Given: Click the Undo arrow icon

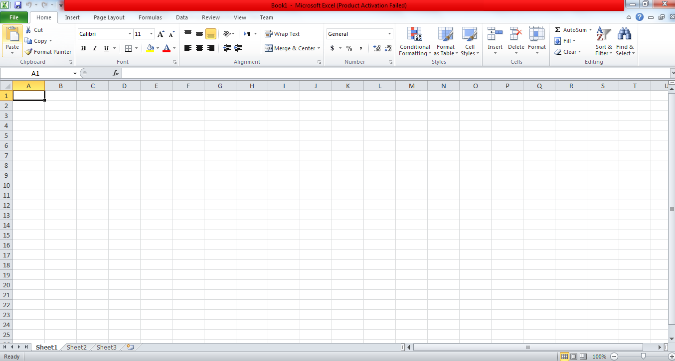Looking at the screenshot, I should pyautogui.click(x=29, y=5).
